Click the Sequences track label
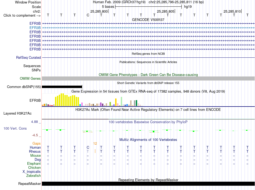This screenshot has height=190, width=255. tap(32, 66)
